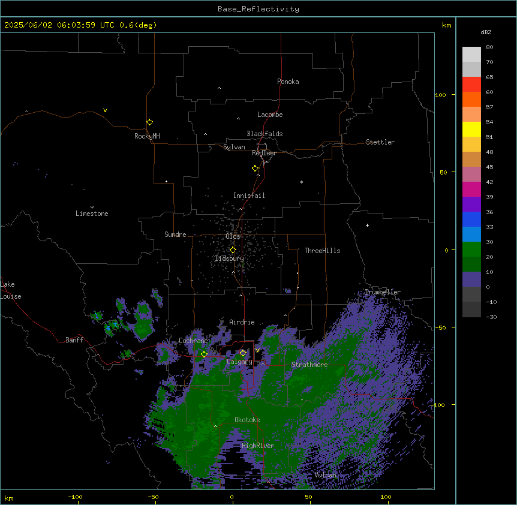517x505 pixels.
Task: Click the Cochrane label
Action: 193,341
